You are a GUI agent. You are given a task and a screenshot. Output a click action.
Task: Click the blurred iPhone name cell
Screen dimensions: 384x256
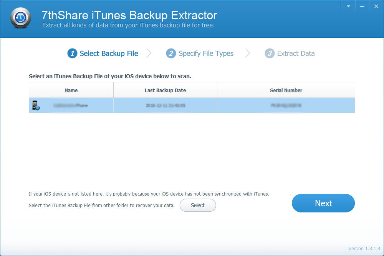[x=71, y=105]
